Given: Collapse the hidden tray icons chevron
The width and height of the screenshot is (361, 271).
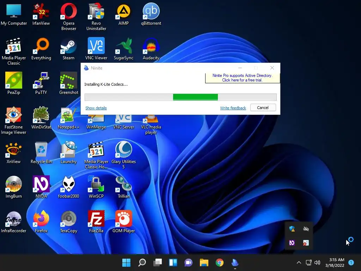Looking at the screenshot, I should 299,263.
